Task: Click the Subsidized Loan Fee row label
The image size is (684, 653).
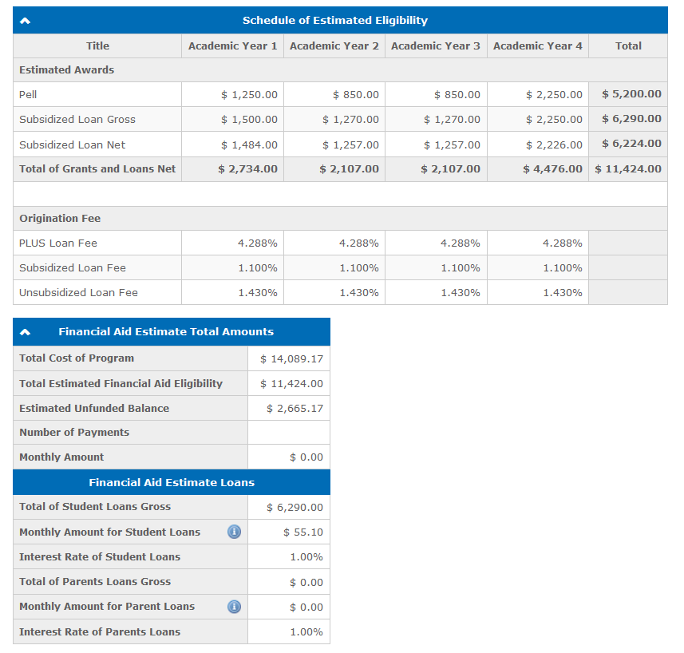Action: pyautogui.click(x=73, y=268)
